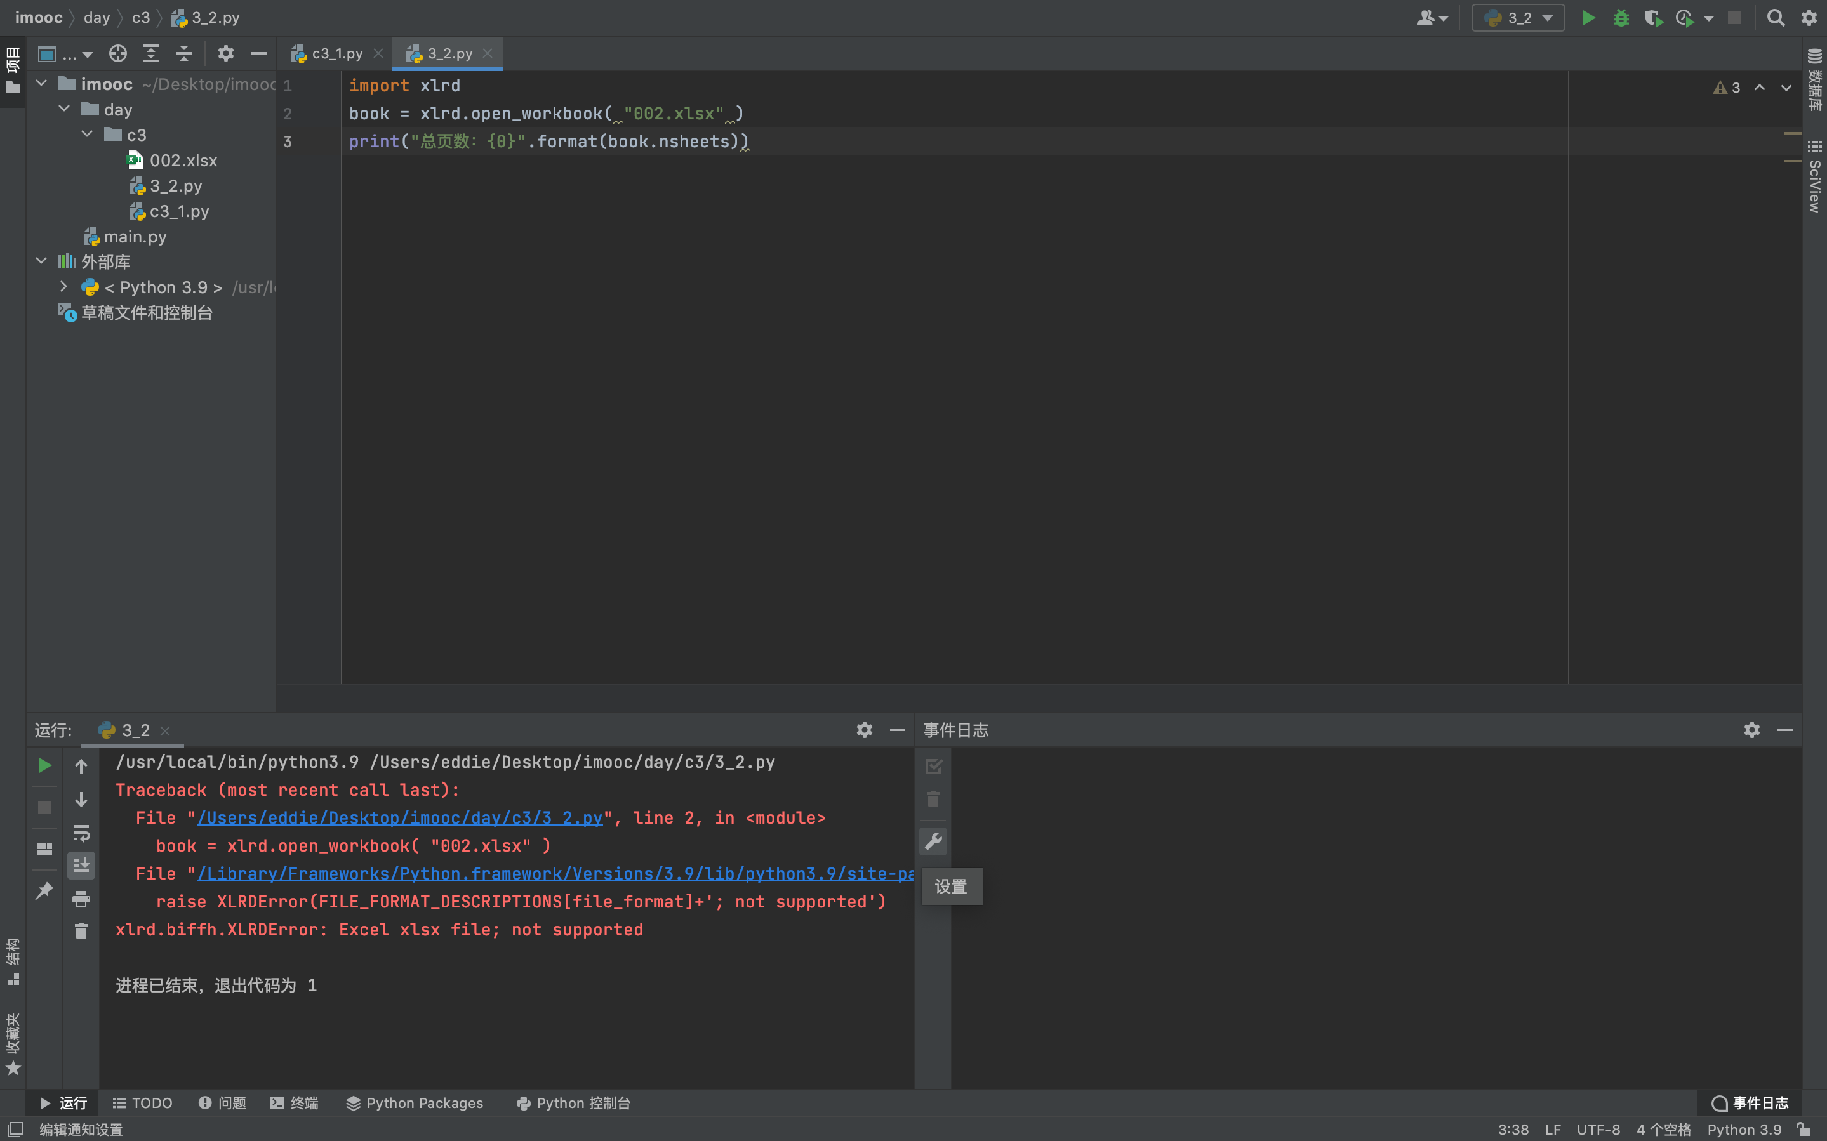Expand all in project tree toolbar
The image size is (1827, 1141).
tap(151, 53)
